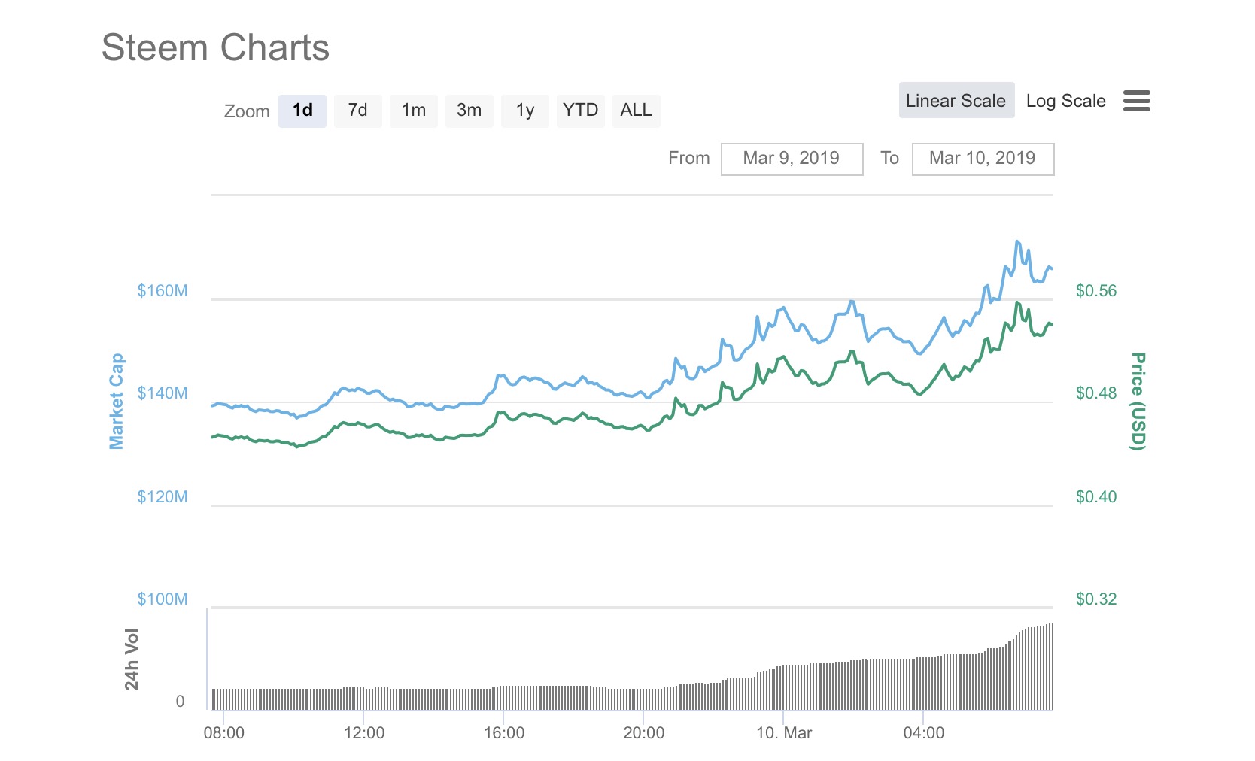Select 1y zoom range

[524, 111]
